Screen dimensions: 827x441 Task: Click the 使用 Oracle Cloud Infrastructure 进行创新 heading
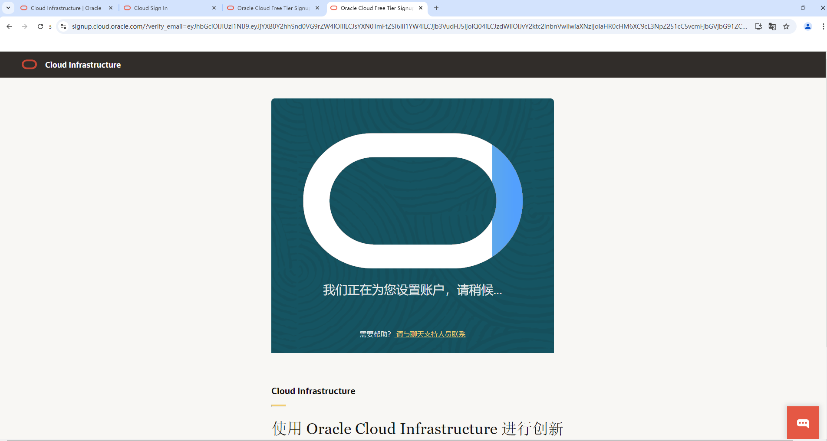click(418, 428)
